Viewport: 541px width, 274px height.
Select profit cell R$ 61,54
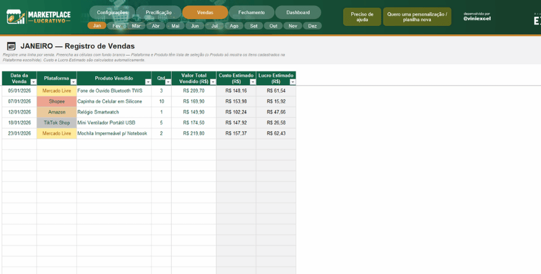click(x=276, y=91)
